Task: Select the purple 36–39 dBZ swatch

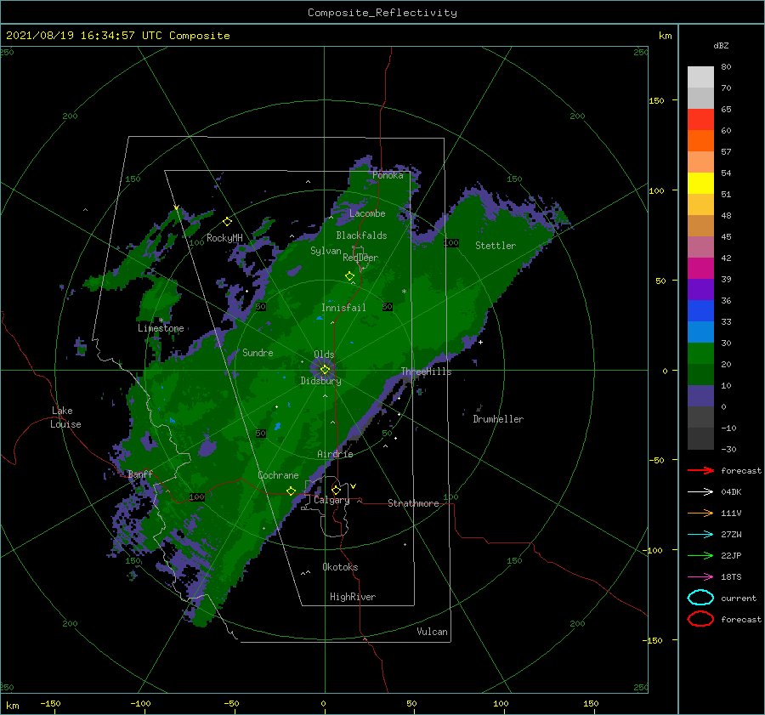Action: click(x=700, y=290)
